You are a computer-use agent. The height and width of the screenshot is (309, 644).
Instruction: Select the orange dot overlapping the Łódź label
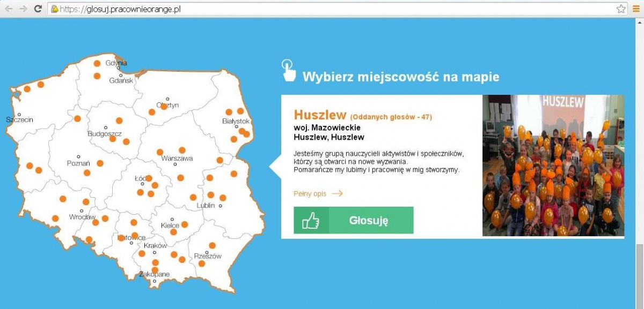(149, 178)
